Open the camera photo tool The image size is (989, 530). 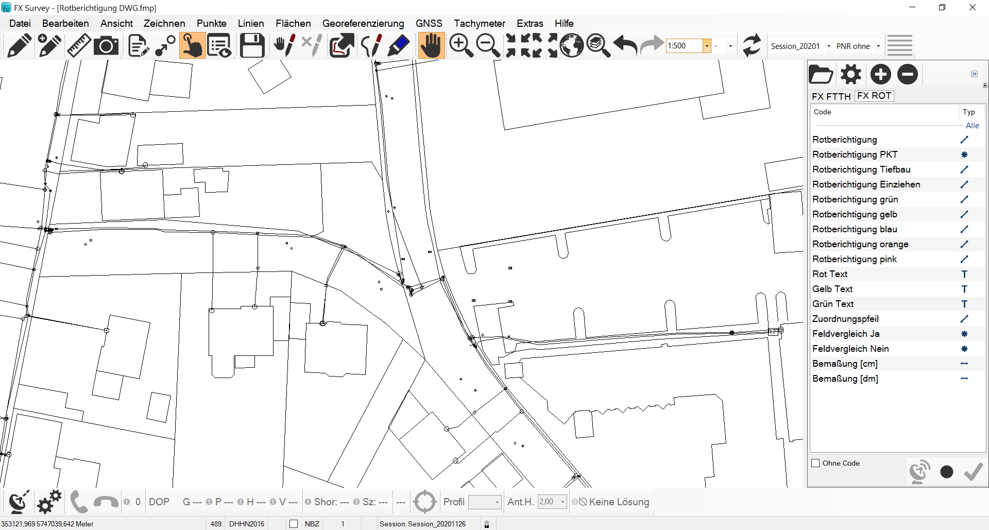click(x=107, y=46)
